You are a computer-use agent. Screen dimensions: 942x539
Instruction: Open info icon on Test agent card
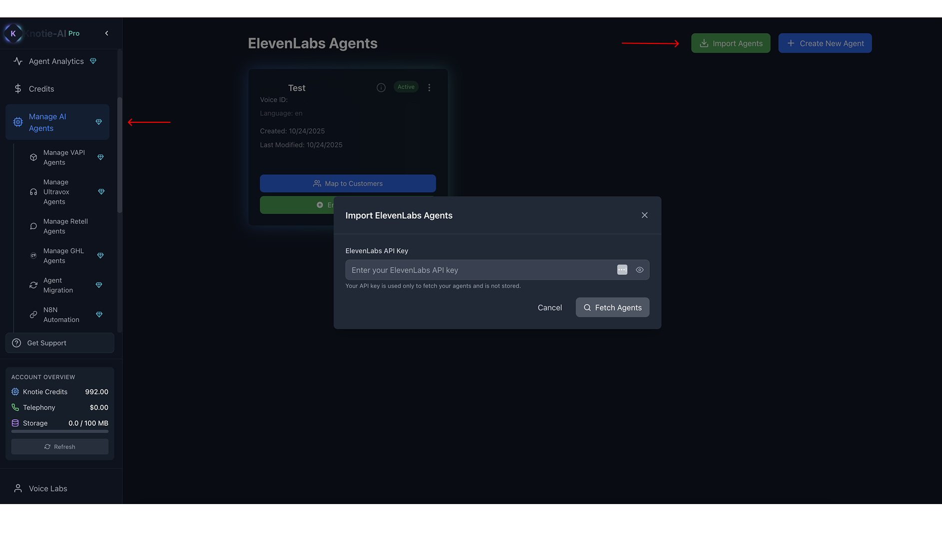coord(381,88)
